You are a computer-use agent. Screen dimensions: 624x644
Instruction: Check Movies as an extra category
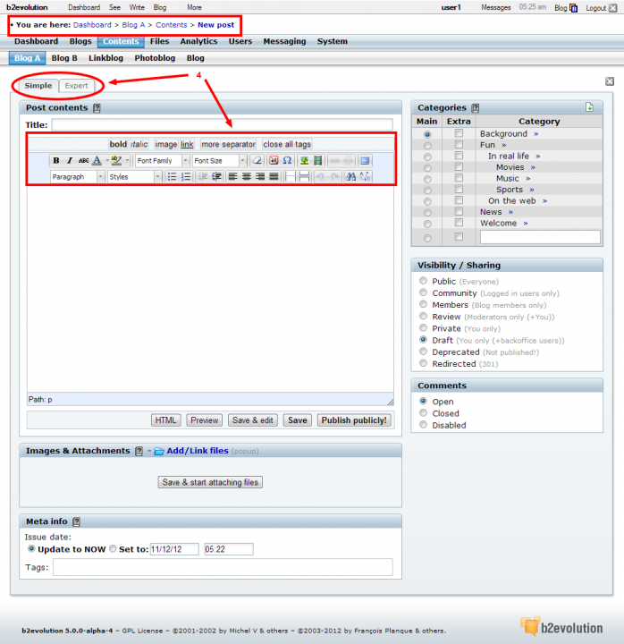tap(459, 166)
